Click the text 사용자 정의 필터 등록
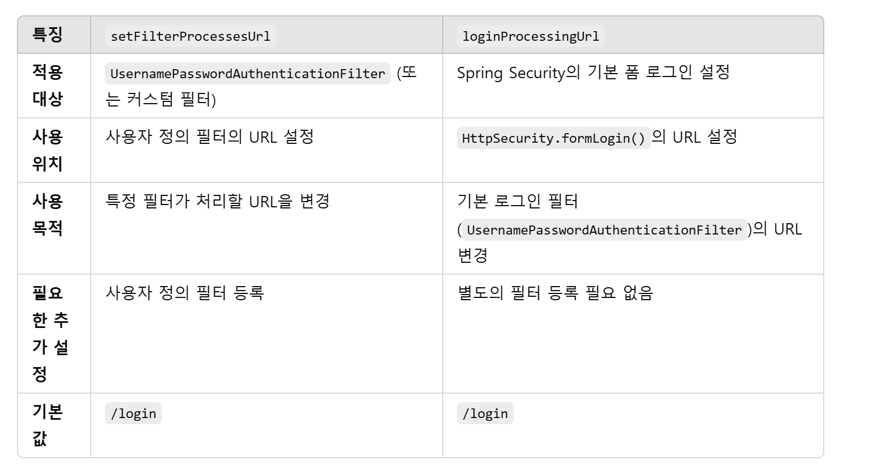881x473 pixels. [x=185, y=293]
